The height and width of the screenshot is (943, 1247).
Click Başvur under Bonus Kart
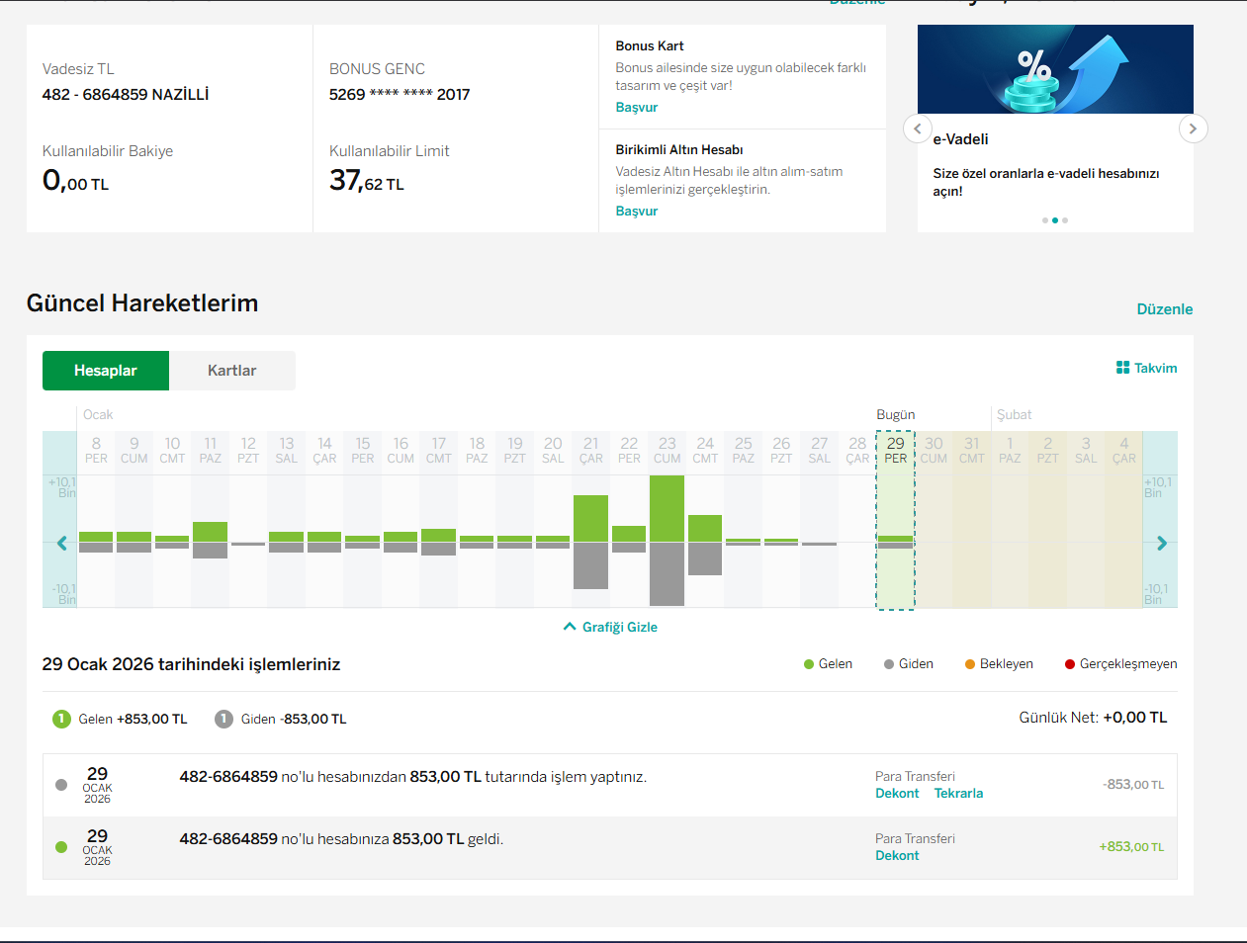637,108
